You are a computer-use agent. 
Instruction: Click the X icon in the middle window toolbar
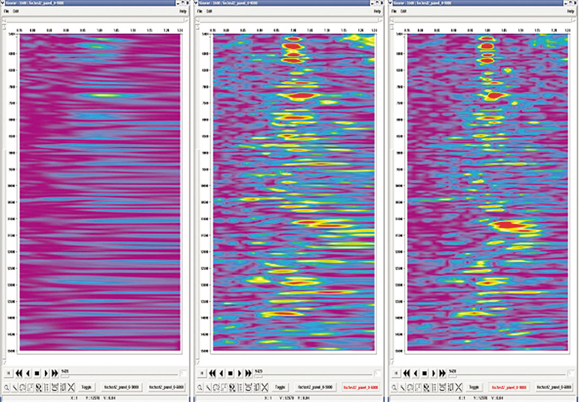[265, 388]
